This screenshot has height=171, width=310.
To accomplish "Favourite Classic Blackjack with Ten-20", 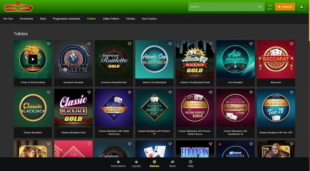I will (292, 92).
